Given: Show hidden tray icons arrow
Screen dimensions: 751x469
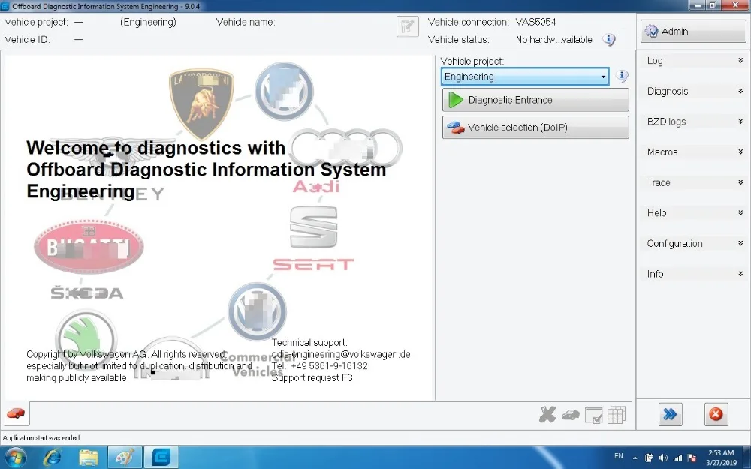Looking at the screenshot, I should pyautogui.click(x=635, y=458).
